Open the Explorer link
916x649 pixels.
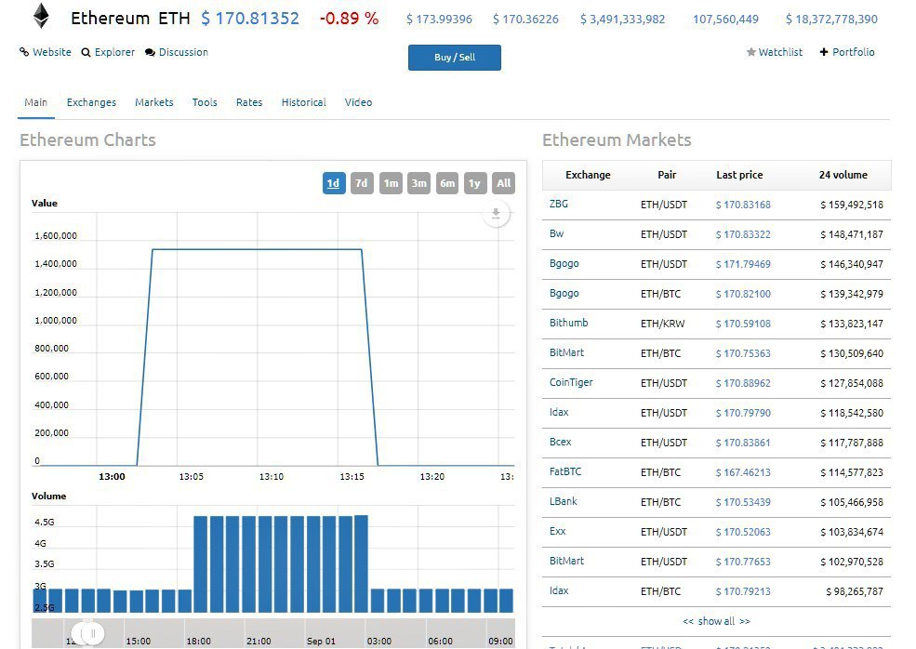coord(108,52)
